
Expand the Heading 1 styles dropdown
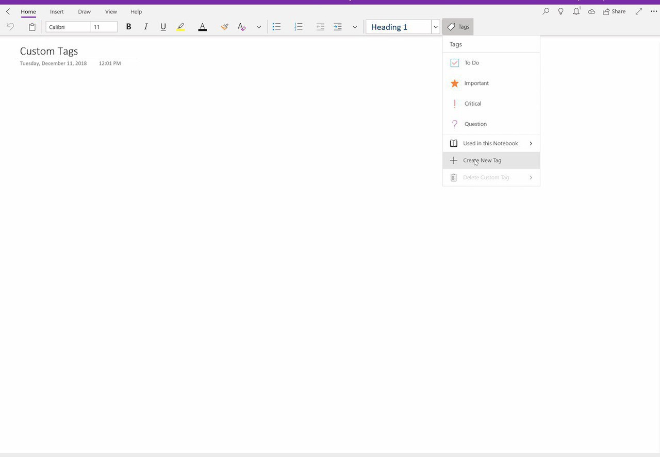click(x=436, y=27)
